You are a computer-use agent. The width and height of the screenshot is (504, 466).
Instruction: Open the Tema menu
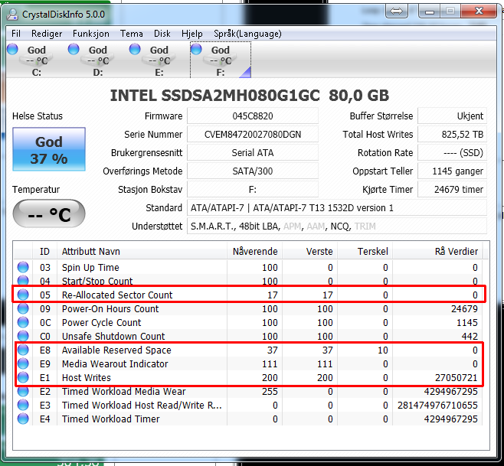(x=132, y=34)
